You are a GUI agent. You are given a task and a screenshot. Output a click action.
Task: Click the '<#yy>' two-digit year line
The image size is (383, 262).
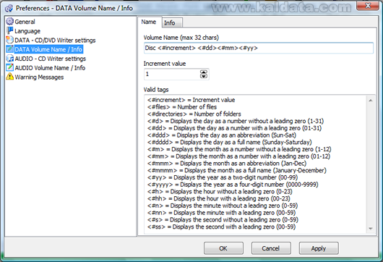pos(223,177)
